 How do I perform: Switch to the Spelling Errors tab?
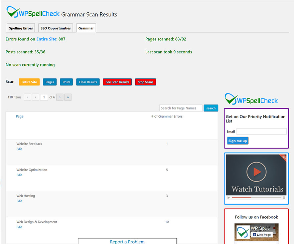[x=21, y=28]
